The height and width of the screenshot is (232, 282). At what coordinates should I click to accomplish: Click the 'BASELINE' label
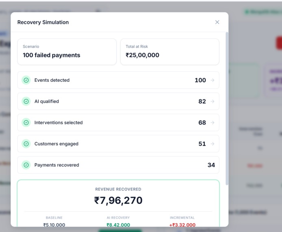click(54, 218)
